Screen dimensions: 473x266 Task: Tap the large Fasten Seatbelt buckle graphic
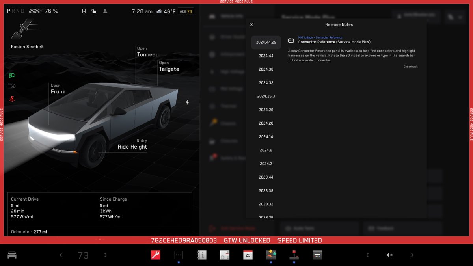[x=24, y=29]
